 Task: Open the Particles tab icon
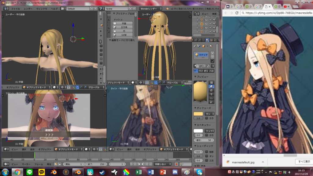(215, 40)
